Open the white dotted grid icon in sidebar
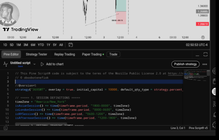The height and width of the screenshot is (140, 219). 214,92
